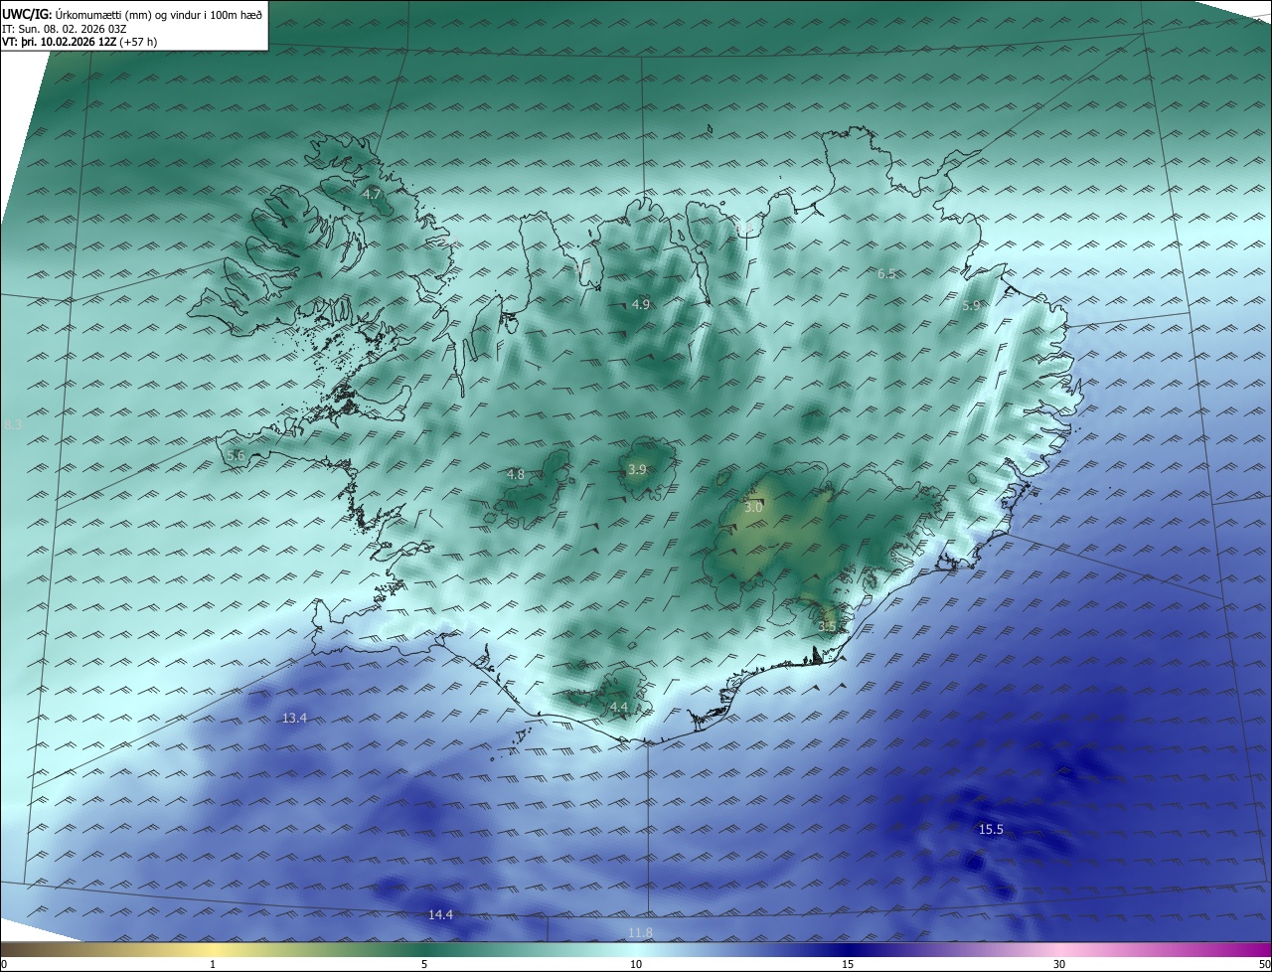Click the colorbar tick label 50
Screen dimensions: 1272x972
click(x=1264, y=964)
